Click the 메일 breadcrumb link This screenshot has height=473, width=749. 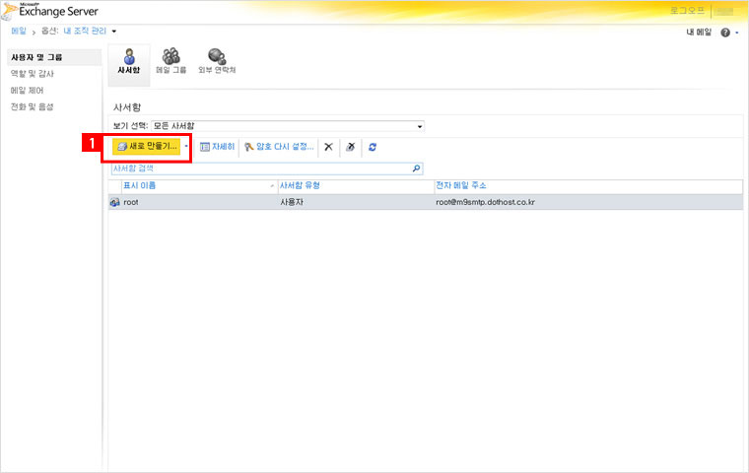19,33
